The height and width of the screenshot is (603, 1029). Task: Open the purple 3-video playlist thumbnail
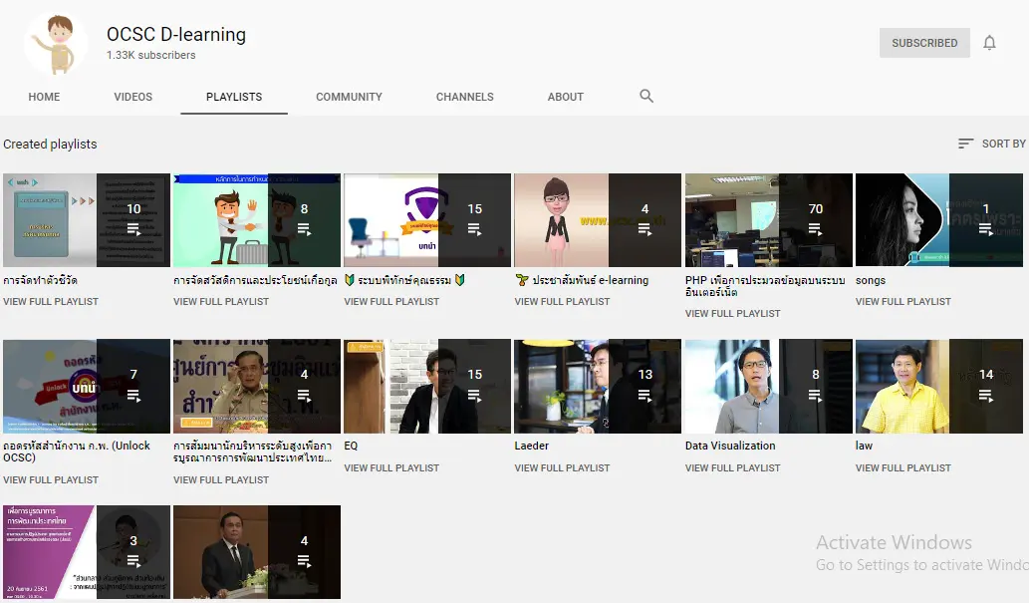click(87, 552)
